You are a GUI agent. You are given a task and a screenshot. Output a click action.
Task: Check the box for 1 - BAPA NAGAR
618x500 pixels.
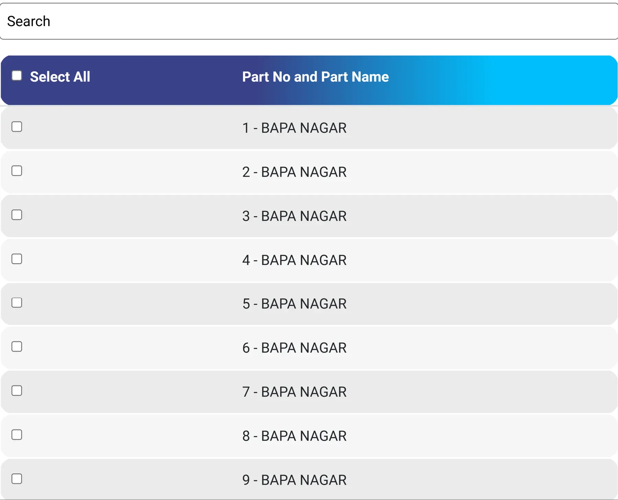[x=17, y=127]
